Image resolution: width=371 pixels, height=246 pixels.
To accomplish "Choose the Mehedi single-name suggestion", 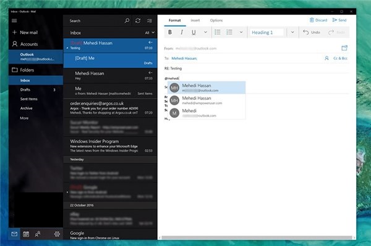I will point(207,113).
